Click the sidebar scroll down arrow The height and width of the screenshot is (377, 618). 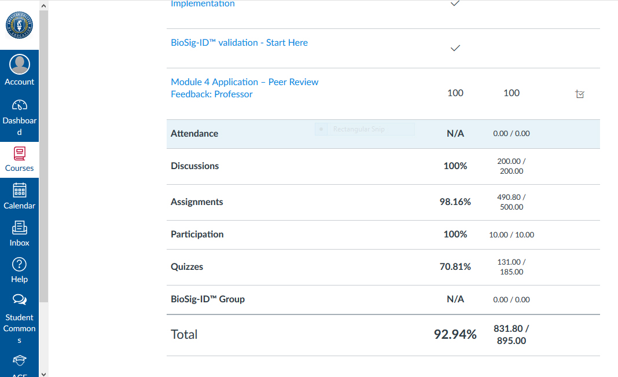pyautogui.click(x=43, y=374)
